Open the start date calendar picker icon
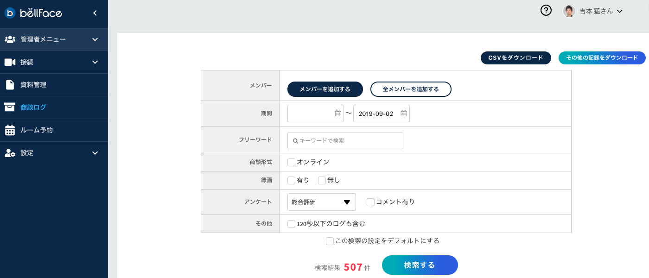This screenshot has height=278, width=649. tap(338, 114)
